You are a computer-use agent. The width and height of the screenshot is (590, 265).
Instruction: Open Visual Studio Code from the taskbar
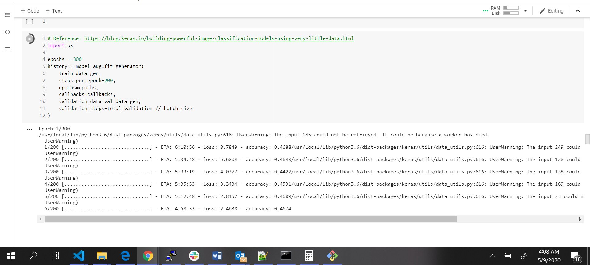(x=79, y=256)
